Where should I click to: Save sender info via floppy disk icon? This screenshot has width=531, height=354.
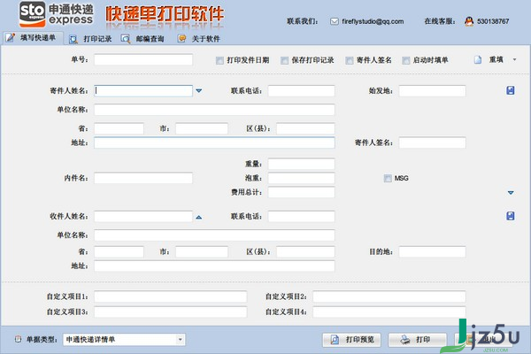tap(511, 90)
